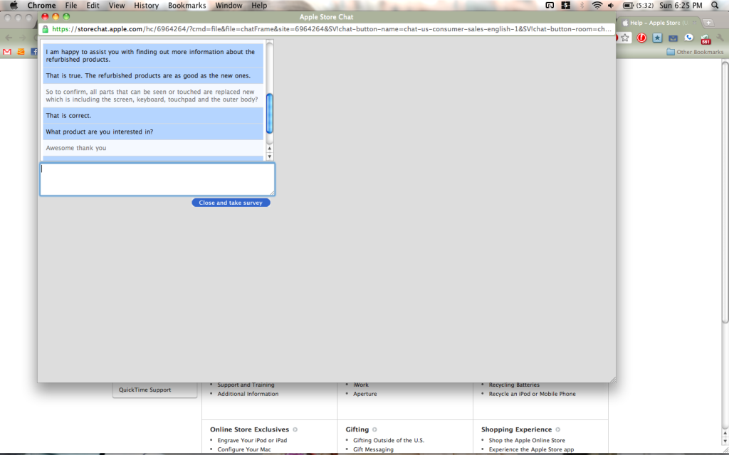Open the File menu
729x455 pixels.
pos(71,6)
